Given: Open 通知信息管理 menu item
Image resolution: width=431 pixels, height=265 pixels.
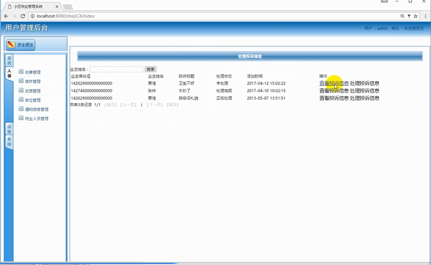Looking at the screenshot, I should pyautogui.click(x=37, y=109).
